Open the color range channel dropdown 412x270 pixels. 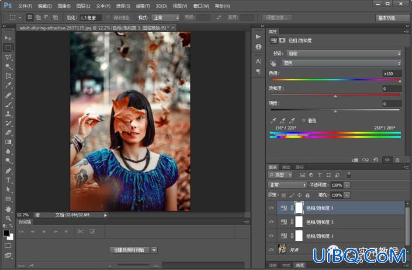(342, 63)
